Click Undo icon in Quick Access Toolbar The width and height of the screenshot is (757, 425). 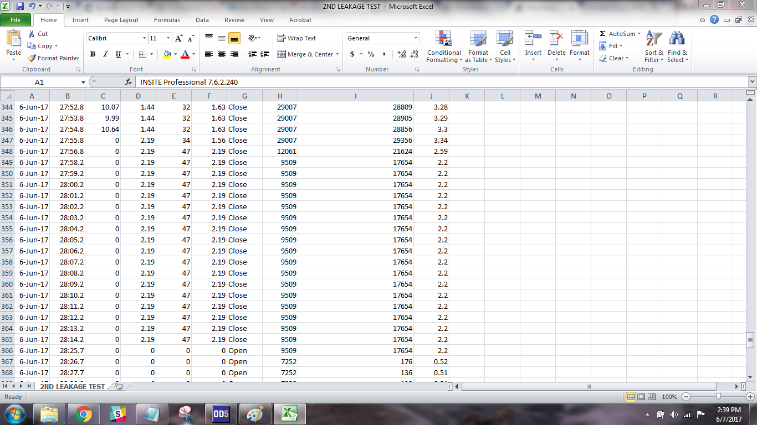pyautogui.click(x=32, y=6)
